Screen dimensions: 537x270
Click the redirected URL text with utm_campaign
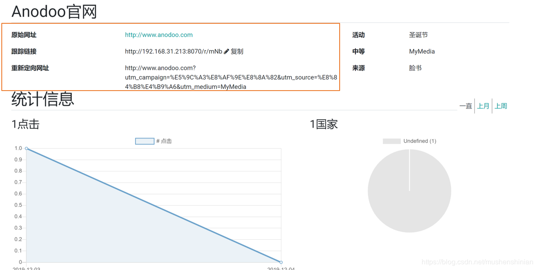pos(231,77)
